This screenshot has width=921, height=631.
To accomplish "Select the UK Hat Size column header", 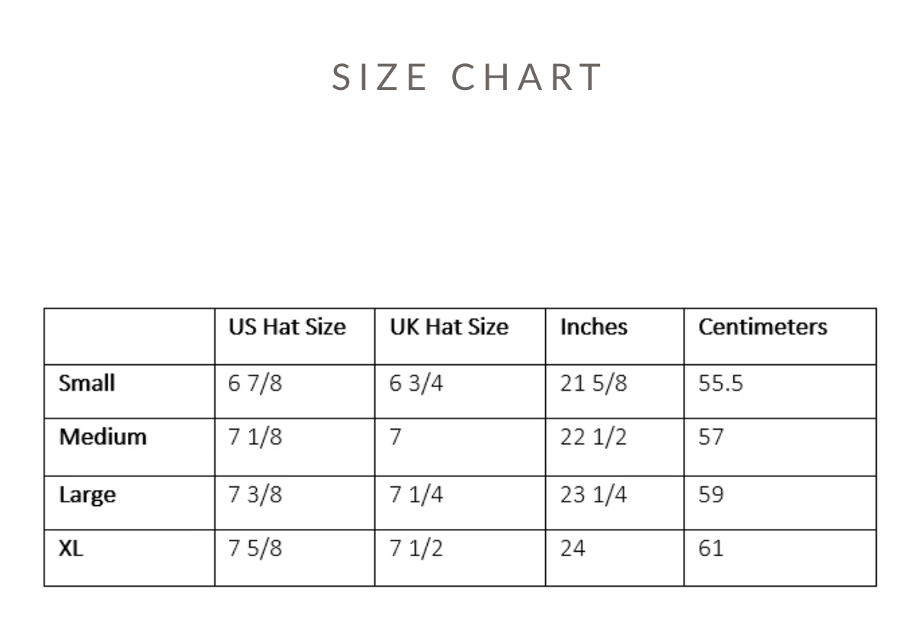I will point(448,327).
